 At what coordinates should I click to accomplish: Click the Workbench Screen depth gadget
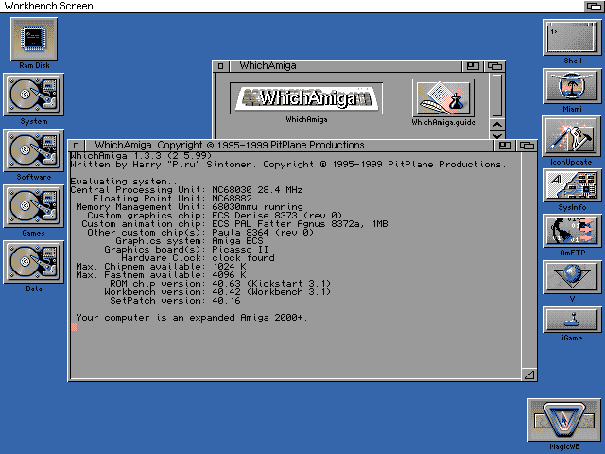pos(594,7)
